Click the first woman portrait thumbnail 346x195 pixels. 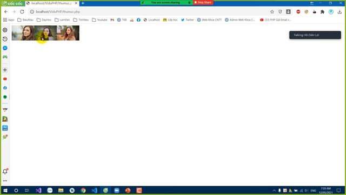23,33
